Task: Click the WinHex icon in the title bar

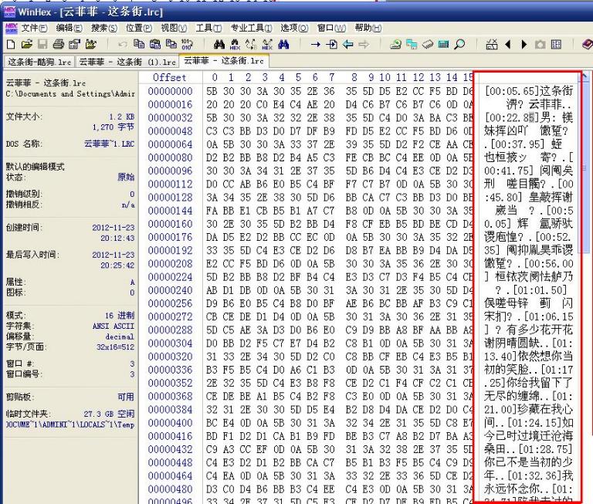Action: point(10,12)
